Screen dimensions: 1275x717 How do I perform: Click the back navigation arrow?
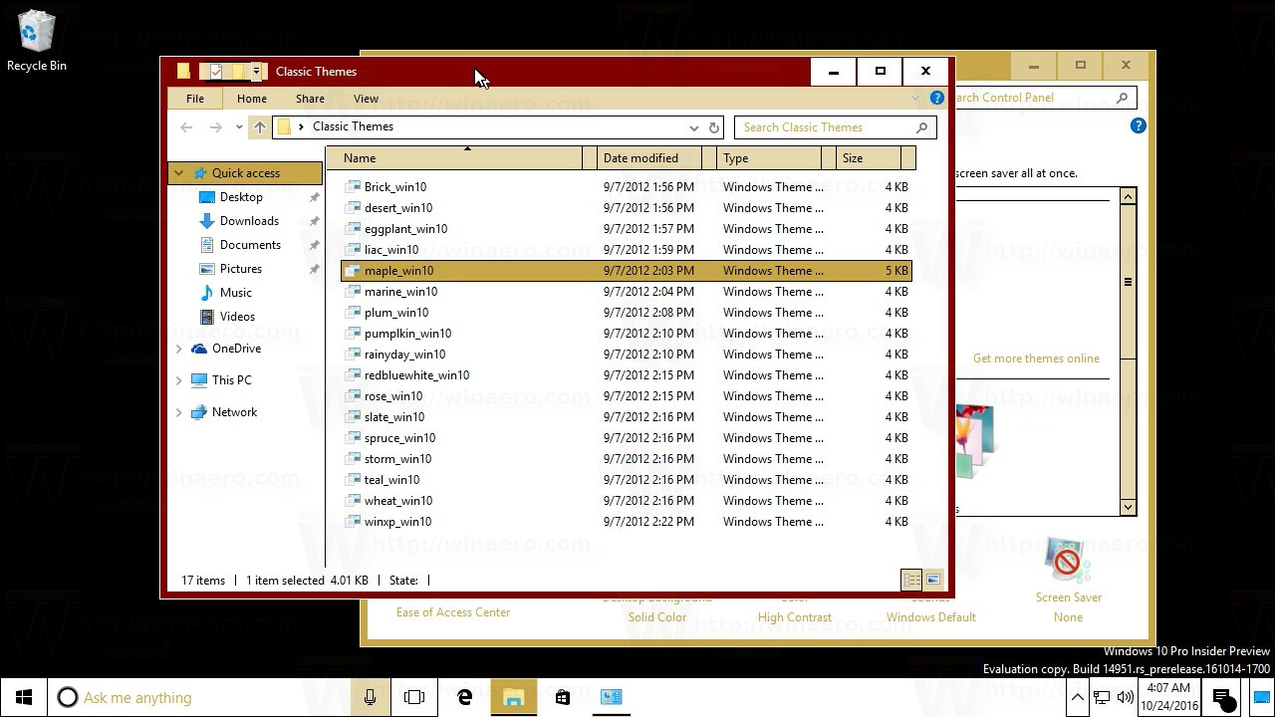(186, 127)
